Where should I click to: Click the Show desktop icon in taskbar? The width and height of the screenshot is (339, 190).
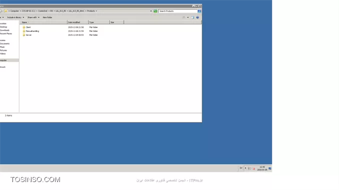[x=270, y=169]
